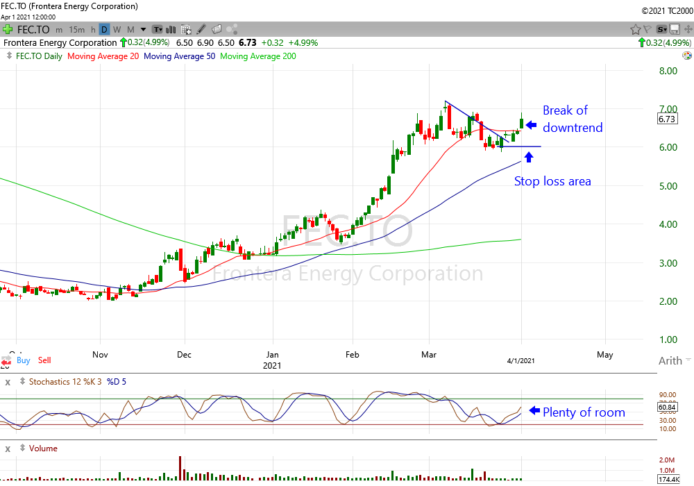Click the 2.0M volume scale label
Viewport: 694px width, 486px height.
click(x=667, y=460)
